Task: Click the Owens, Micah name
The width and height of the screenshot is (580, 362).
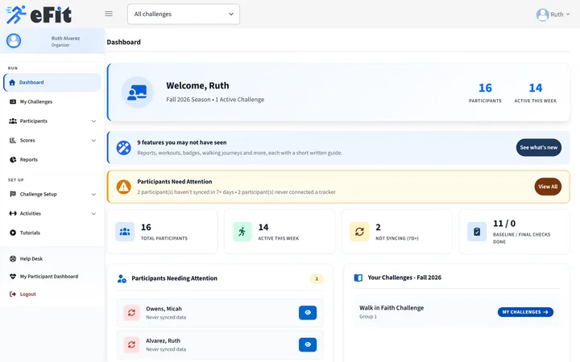Action: pyautogui.click(x=164, y=309)
